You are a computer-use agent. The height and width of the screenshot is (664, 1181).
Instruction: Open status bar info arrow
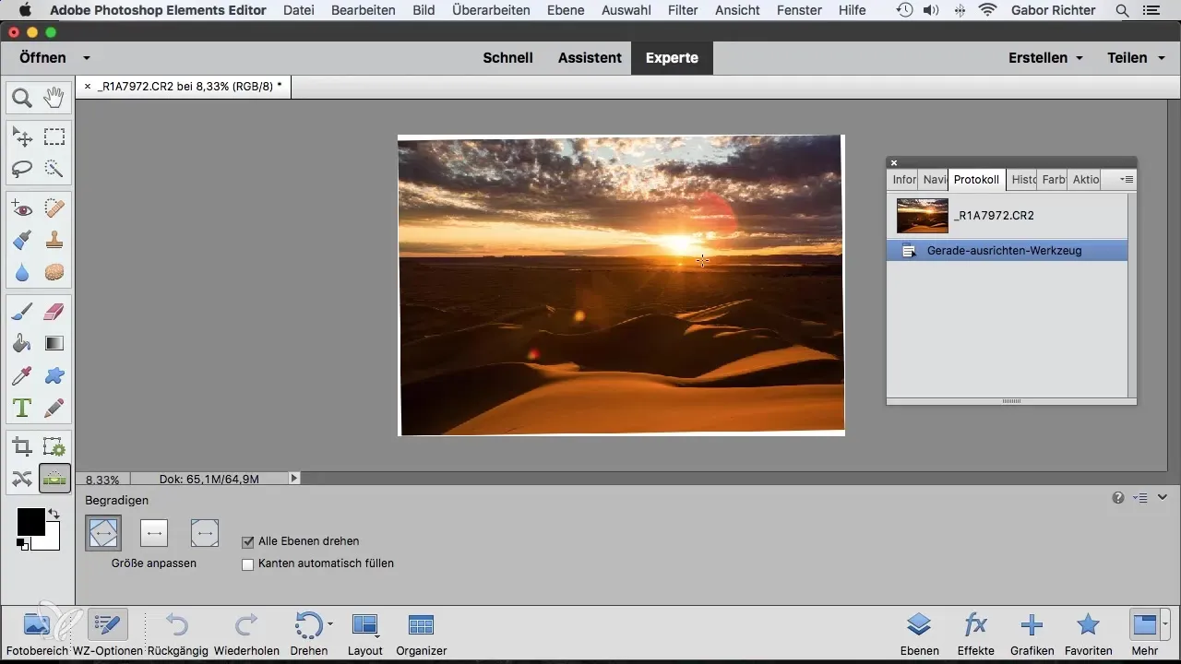(294, 479)
